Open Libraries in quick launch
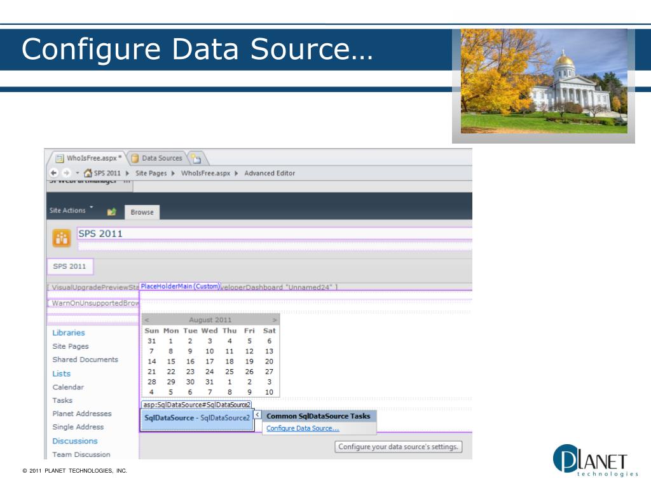Image resolution: width=651 pixels, height=488 pixels. tap(69, 333)
